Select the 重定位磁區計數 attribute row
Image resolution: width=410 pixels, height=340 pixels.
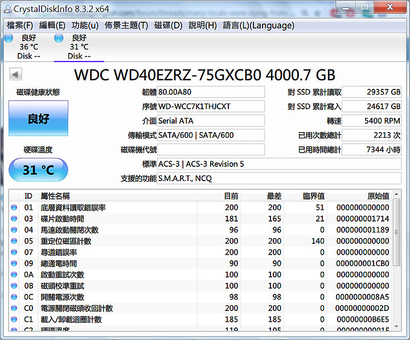pos(200,241)
